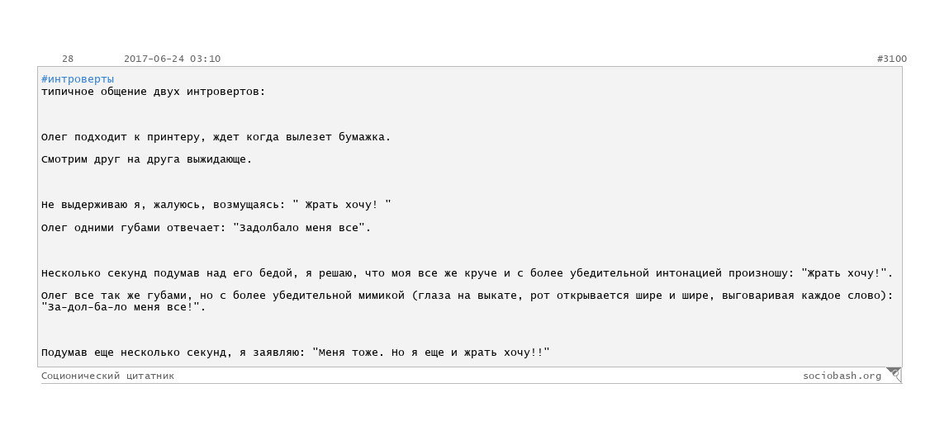Click the word принтеру in the quote
The height and width of the screenshot is (445, 935).
[173, 137]
